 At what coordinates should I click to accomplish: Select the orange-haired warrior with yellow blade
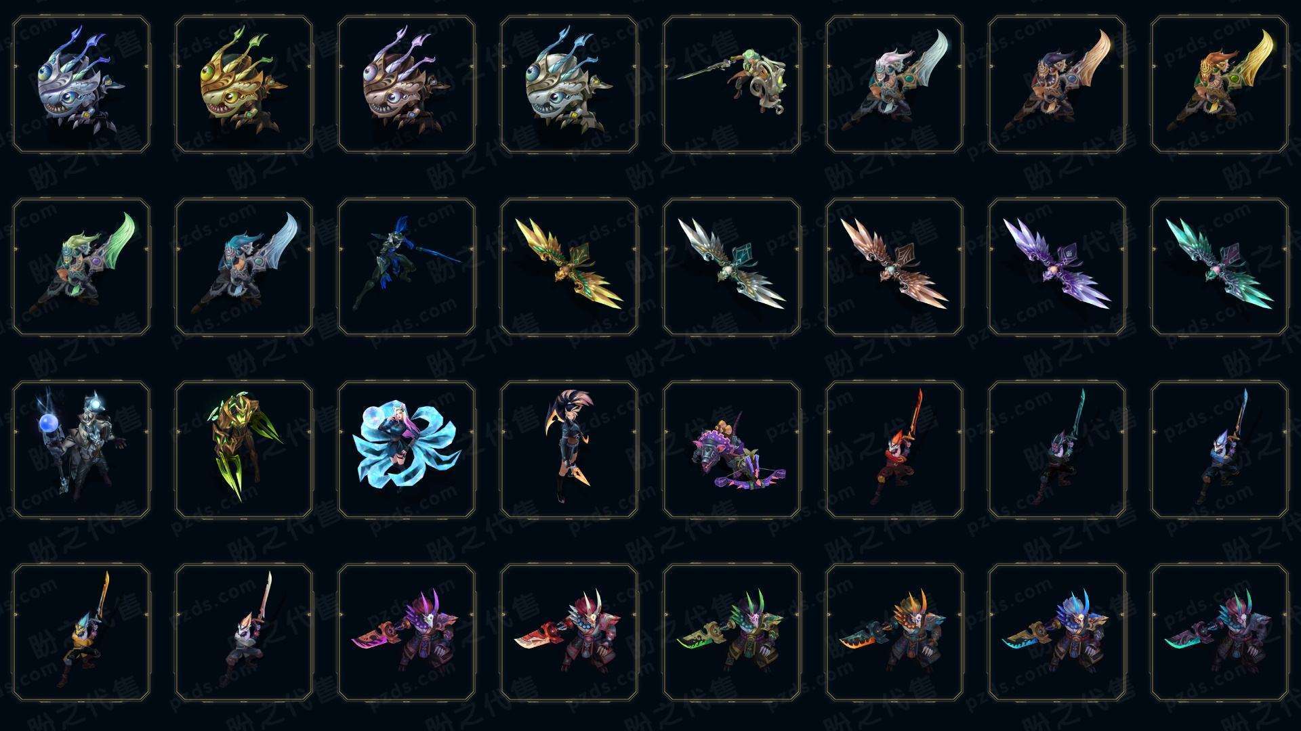pos(1220,85)
